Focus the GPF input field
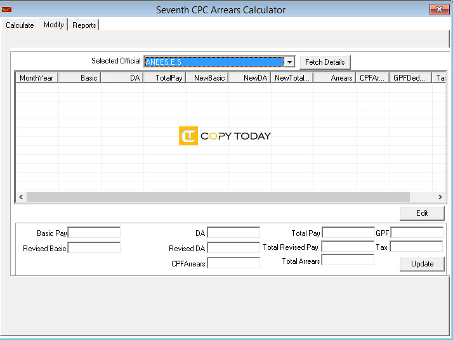This screenshot has height=340, width=453. coord(417,233)
